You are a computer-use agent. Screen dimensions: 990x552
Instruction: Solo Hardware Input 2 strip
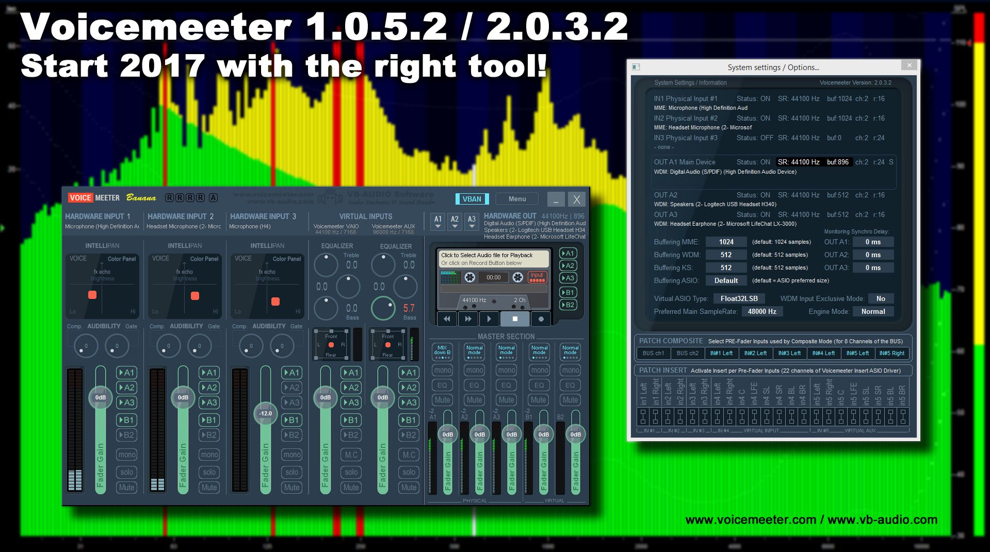[x=209, y=472]
